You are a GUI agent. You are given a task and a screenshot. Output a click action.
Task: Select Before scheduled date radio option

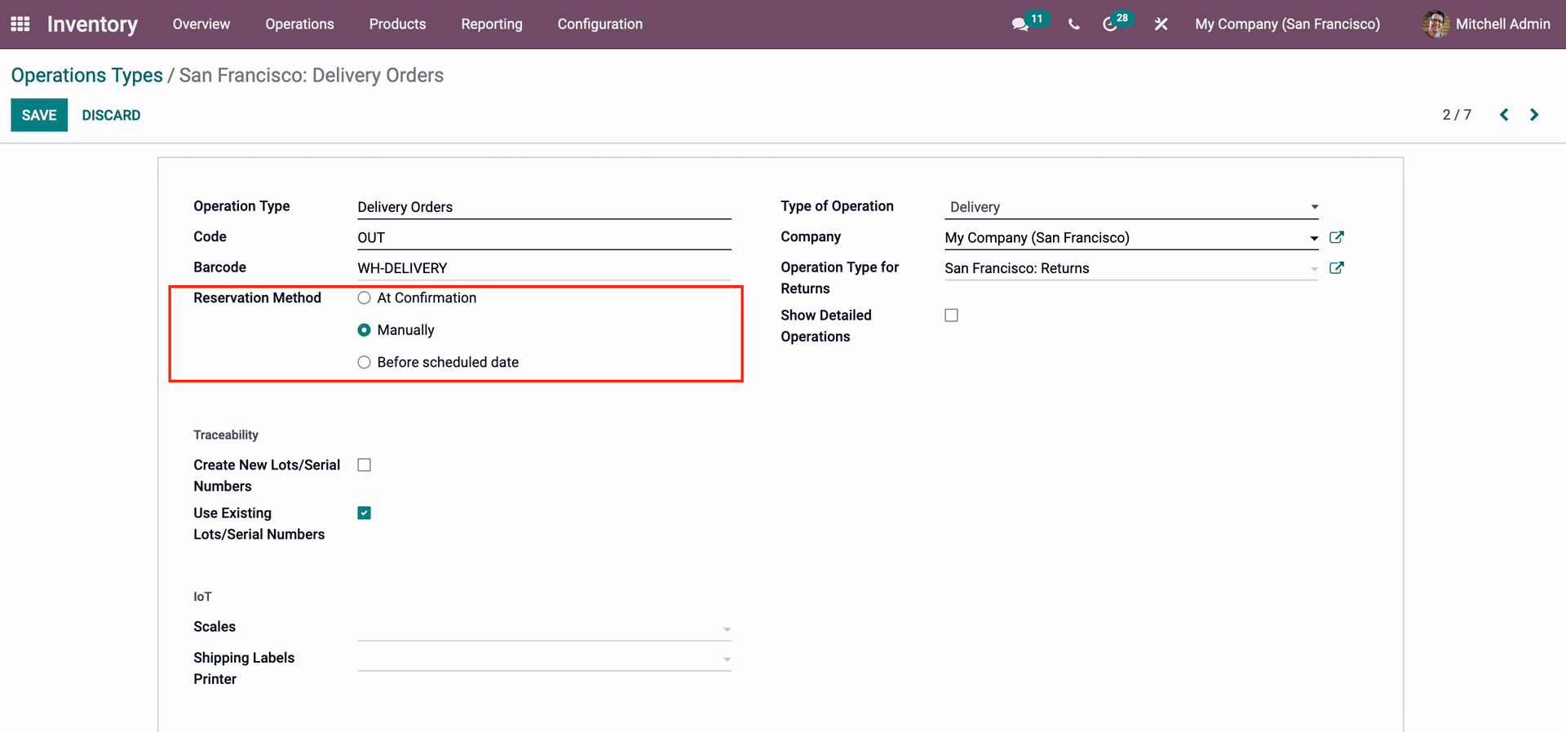365,363
